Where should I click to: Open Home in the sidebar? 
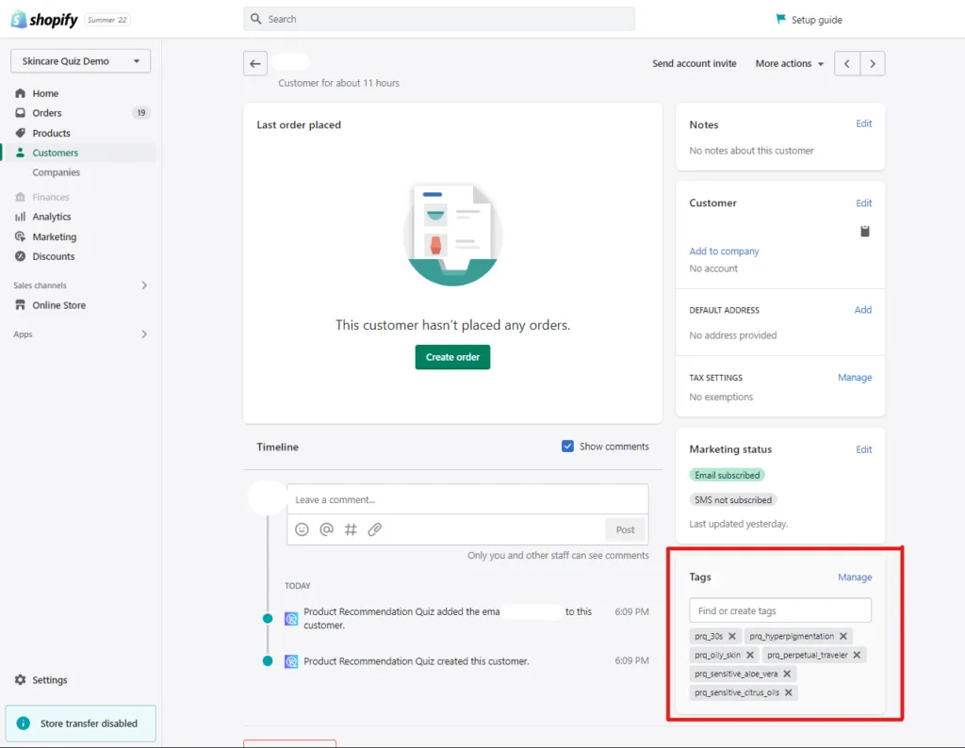coord(45,93)
